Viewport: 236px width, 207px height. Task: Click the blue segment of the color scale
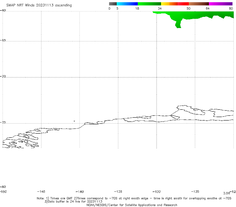[x=127, y=4]
